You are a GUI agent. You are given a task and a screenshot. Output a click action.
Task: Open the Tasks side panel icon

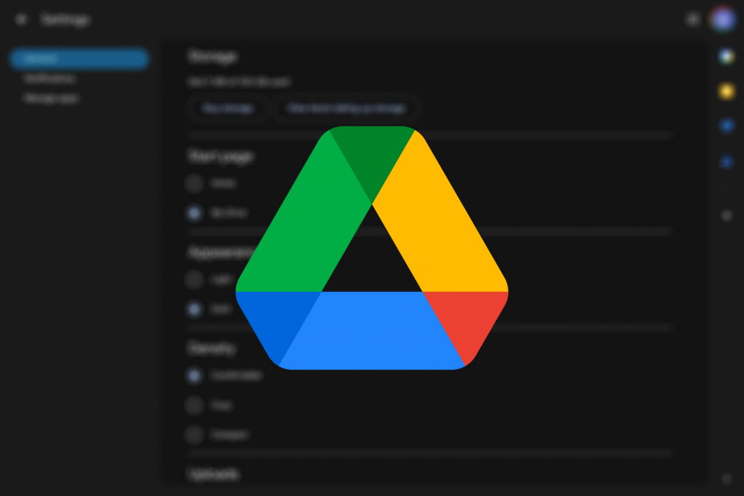(727, 126)
